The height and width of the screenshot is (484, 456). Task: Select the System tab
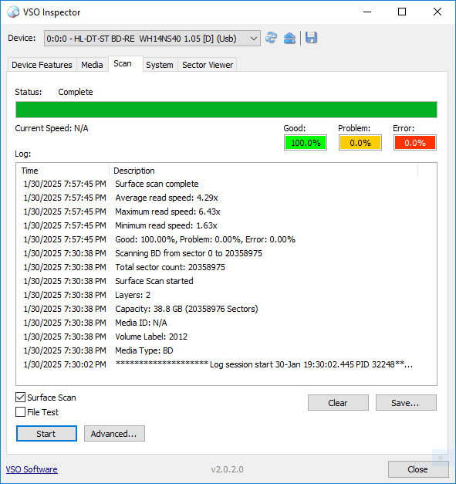tap(160, 65)
